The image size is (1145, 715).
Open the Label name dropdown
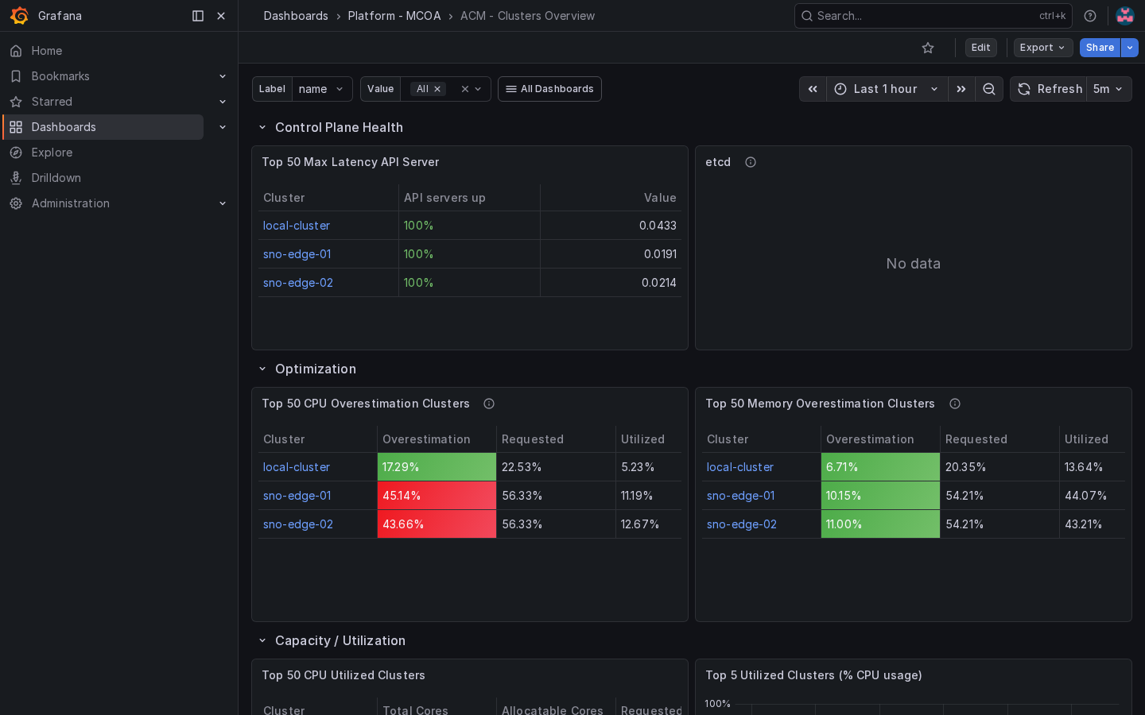pos(322,89)
